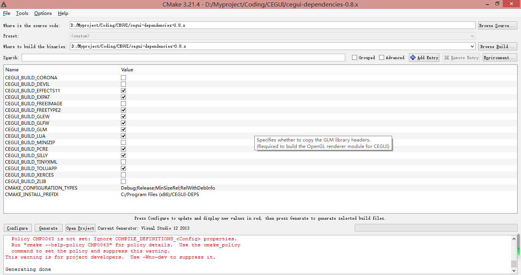Toggle the CEGUI_BUILD_ZLIB checkbox

coord(123,181)
